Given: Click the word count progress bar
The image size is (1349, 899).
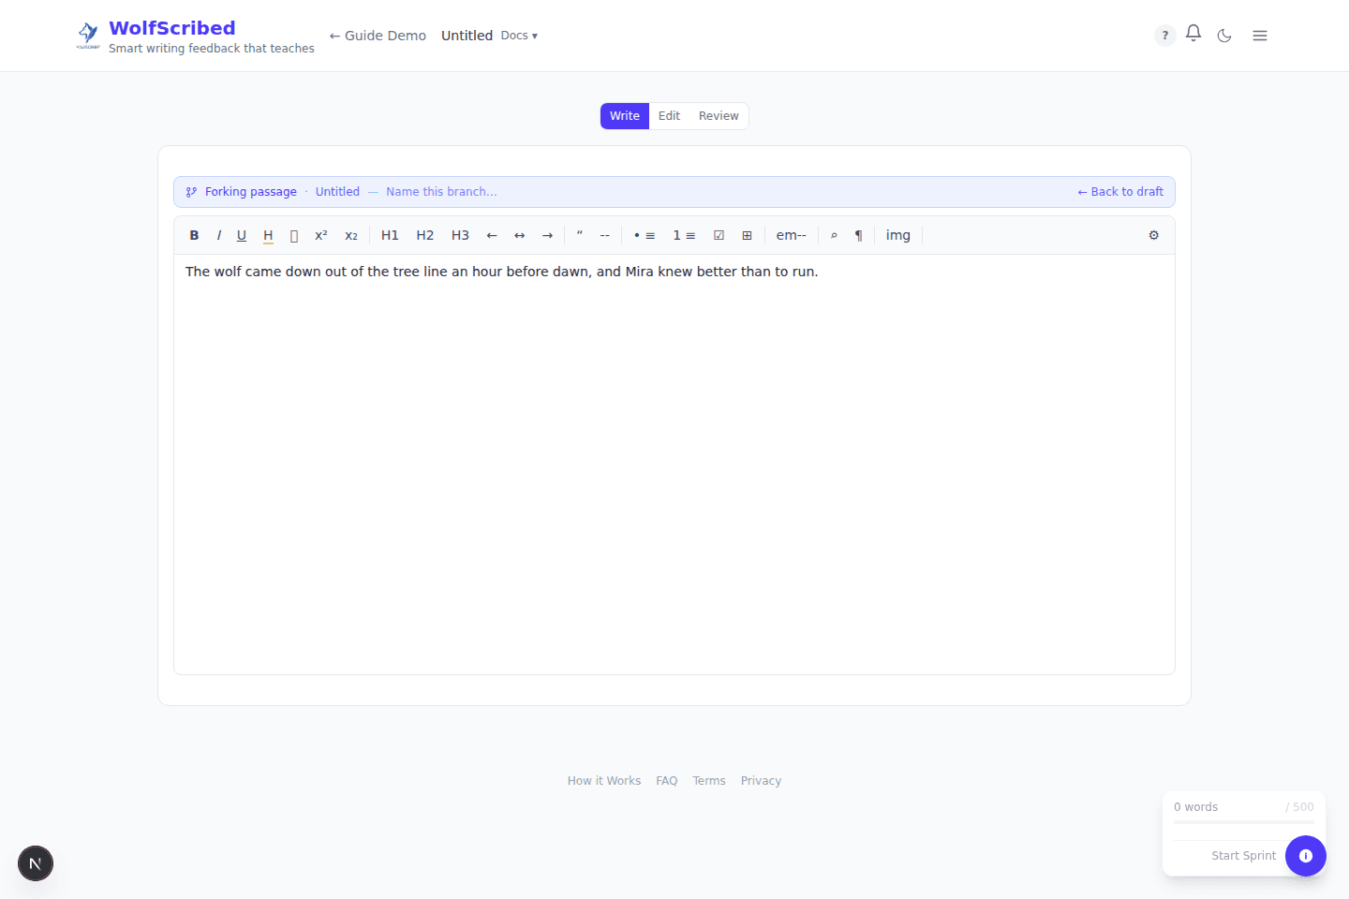Looking at the screenshot, I should point(1244,822).
